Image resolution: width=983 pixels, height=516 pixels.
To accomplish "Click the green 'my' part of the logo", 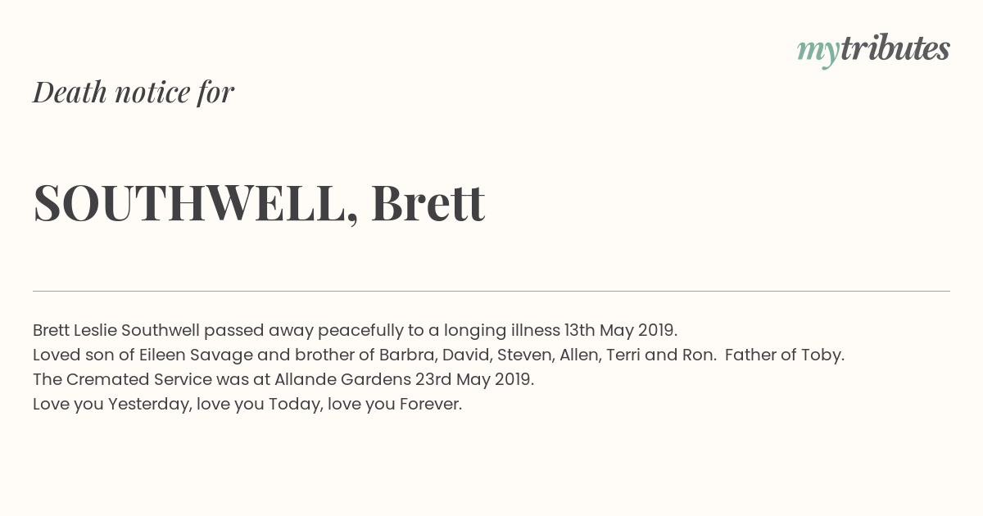I will [x=818, y=53].
